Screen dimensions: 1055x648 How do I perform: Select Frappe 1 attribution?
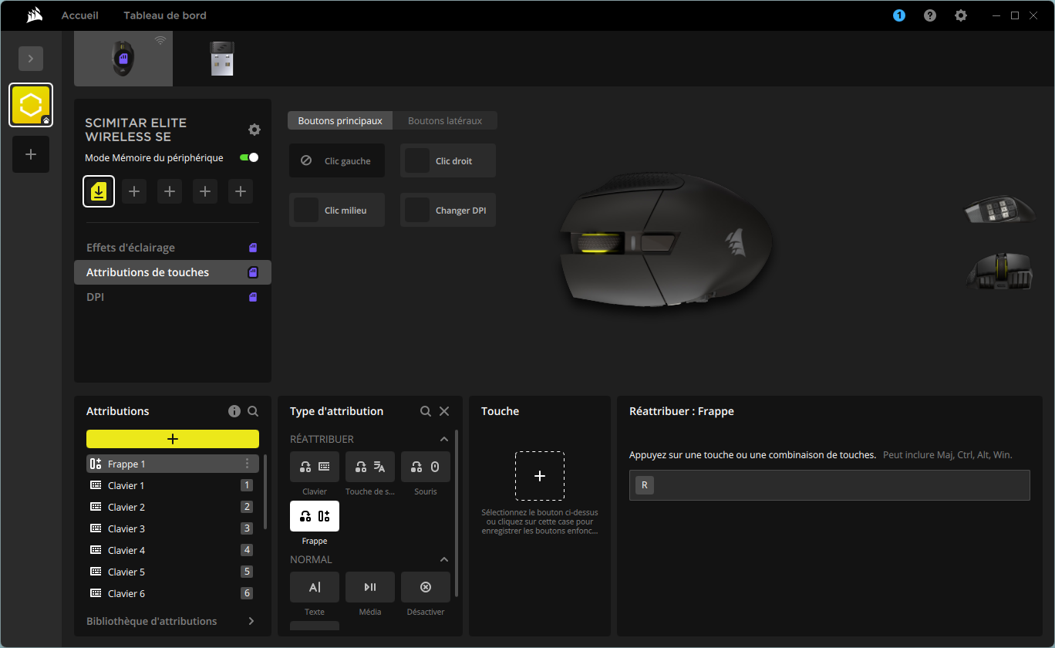173,464
